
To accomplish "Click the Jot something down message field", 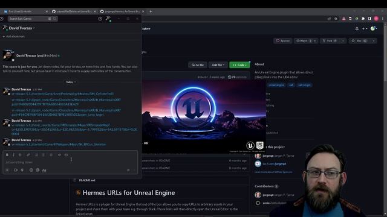I will [70, 162].
